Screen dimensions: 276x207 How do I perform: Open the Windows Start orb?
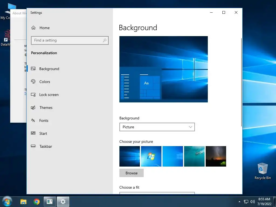point(7,202)
